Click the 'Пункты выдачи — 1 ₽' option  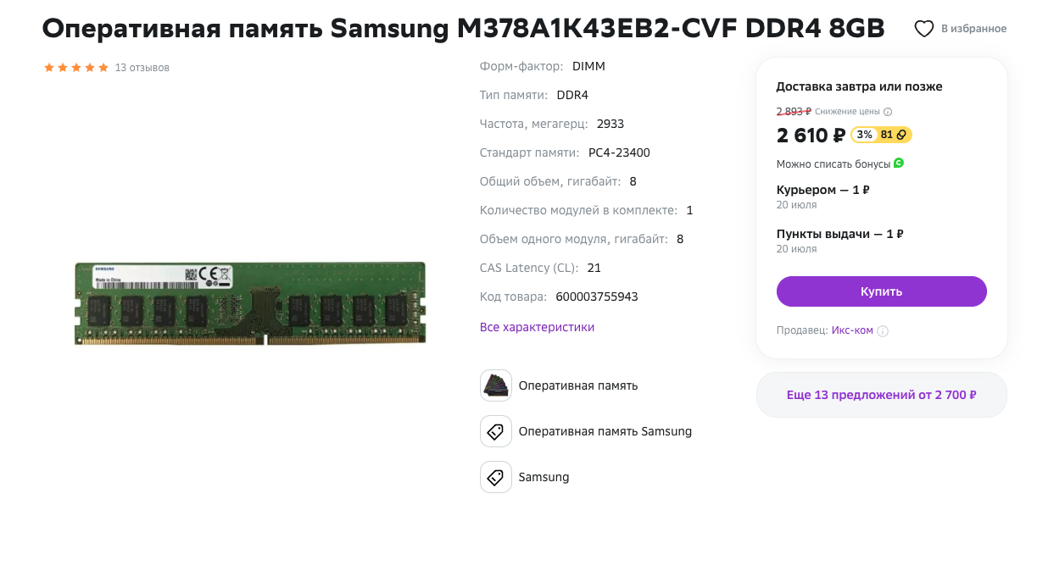point(839,234)
